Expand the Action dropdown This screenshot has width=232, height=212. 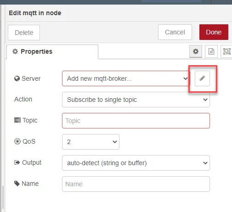click(x=136, y=100)
